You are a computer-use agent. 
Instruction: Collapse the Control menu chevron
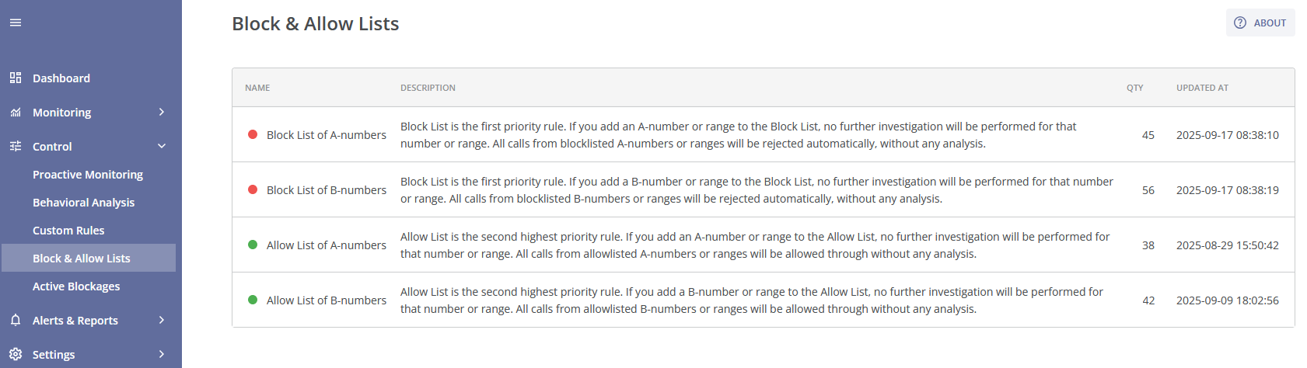click(x=162, y=146)
